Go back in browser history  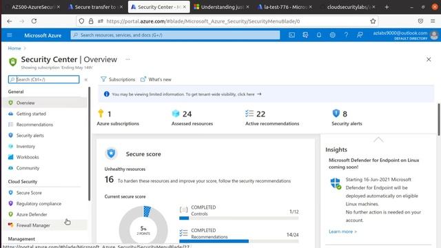pos(10,21)
